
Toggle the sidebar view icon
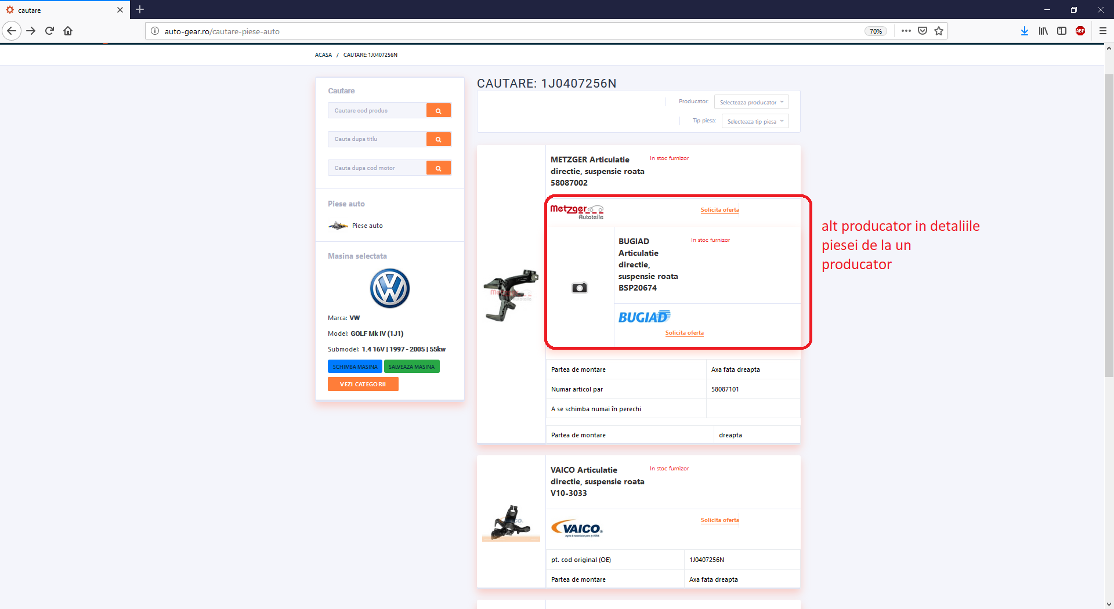tap(1062, 31)
